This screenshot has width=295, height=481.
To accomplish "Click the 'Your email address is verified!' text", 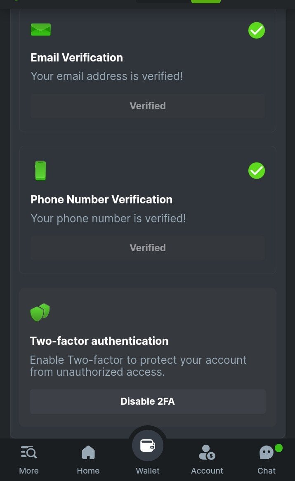I will [x=106, y=76].
